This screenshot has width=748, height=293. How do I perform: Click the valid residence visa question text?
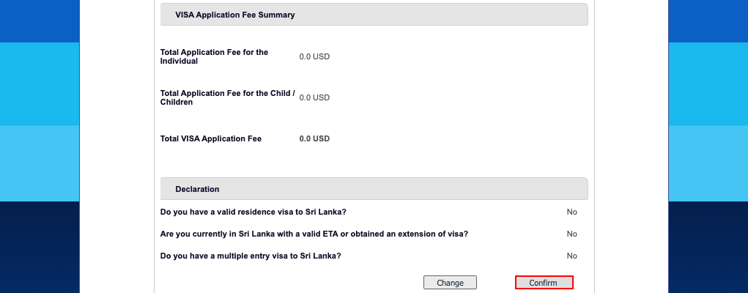253,212
